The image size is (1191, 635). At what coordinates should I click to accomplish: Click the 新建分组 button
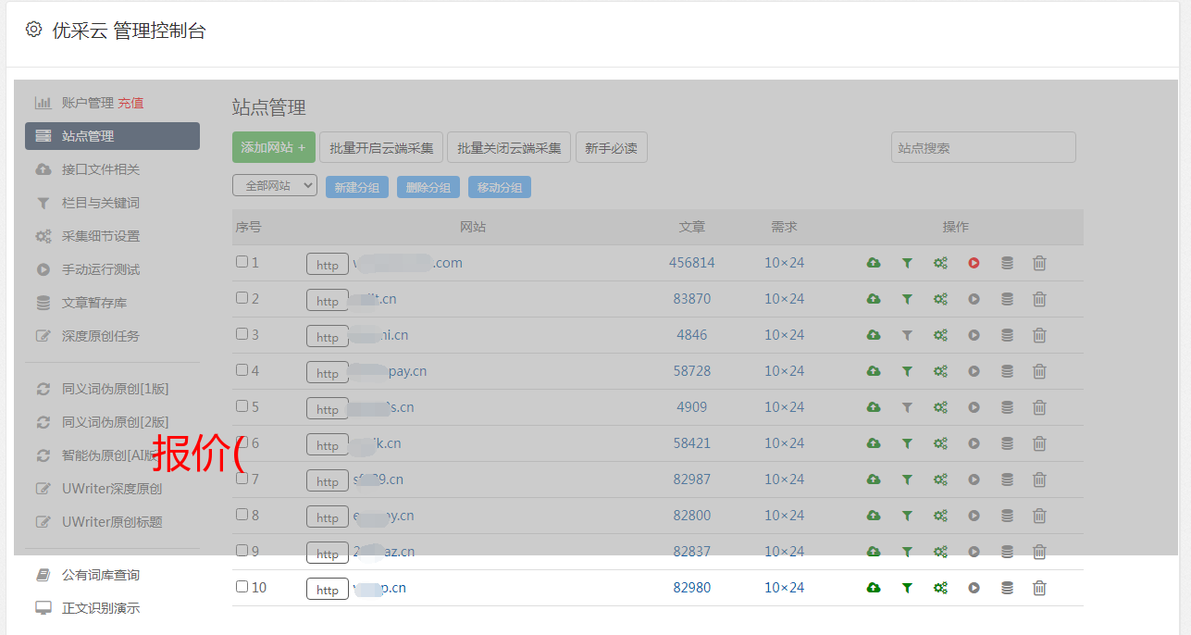(356, 187)
